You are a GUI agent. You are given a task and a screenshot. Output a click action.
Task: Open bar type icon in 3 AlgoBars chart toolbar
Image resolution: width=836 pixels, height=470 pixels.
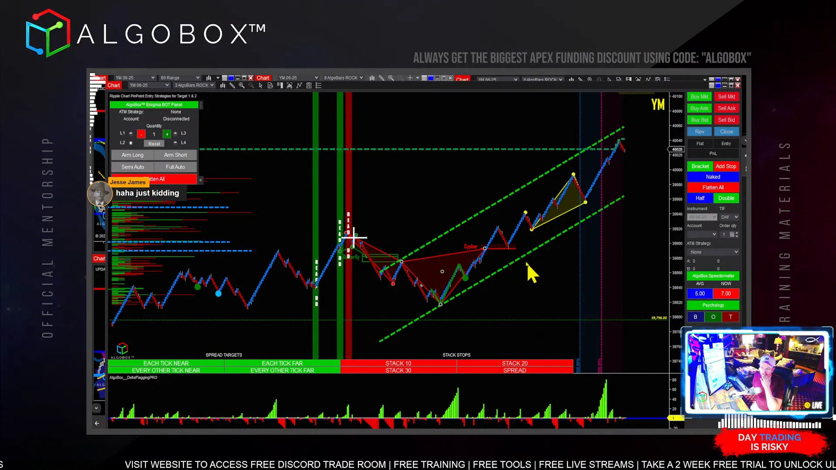222,85
